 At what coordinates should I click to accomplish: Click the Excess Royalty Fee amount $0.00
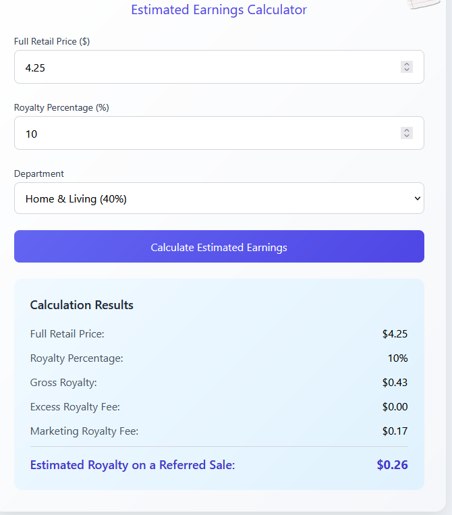395,406
